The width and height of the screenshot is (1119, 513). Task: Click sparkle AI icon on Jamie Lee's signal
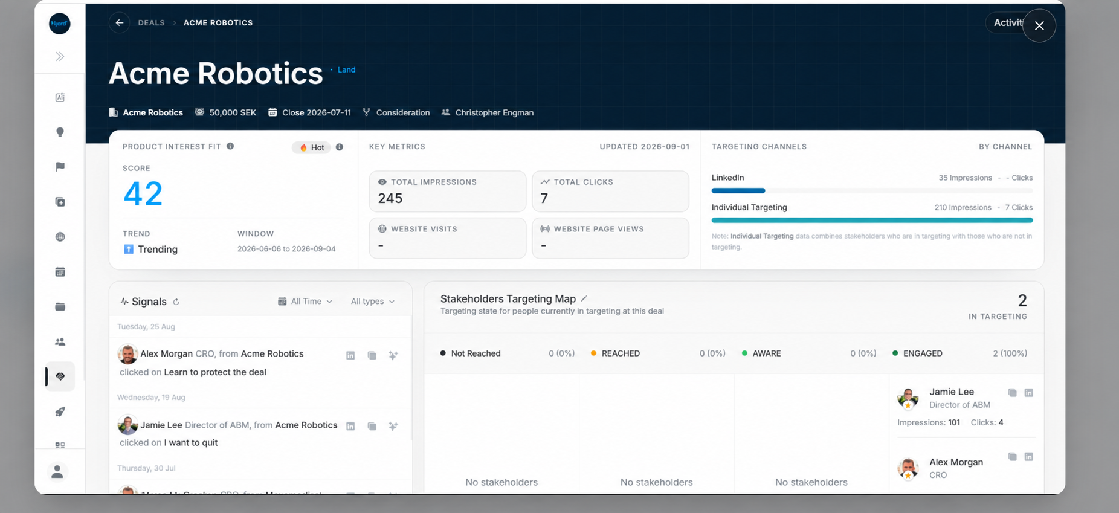click(x=393, y=426)
